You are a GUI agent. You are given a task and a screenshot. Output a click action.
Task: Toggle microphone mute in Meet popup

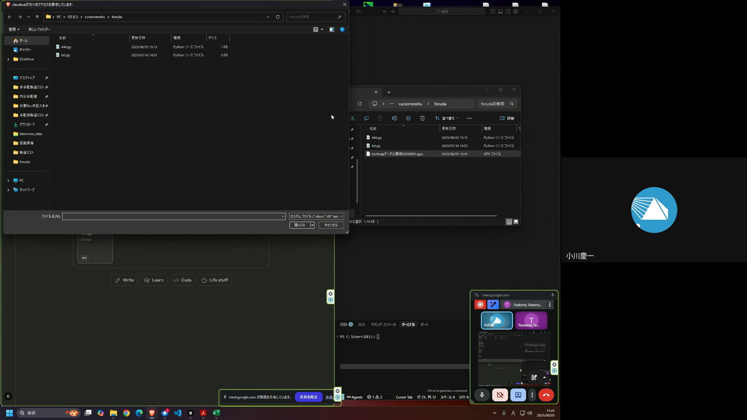[x=482, y=395]
